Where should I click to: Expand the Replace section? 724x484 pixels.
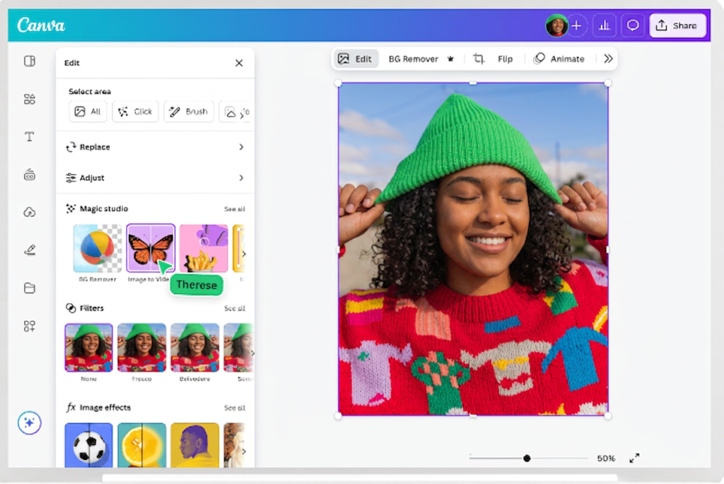155,147
